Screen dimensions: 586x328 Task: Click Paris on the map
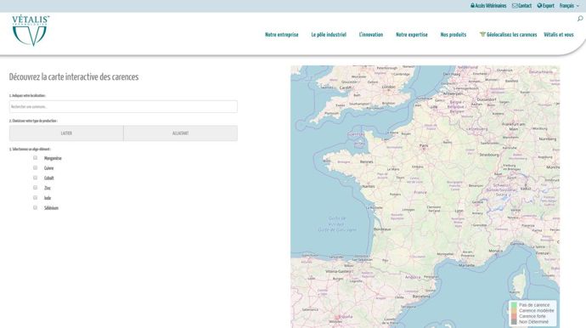click(424, 146)
